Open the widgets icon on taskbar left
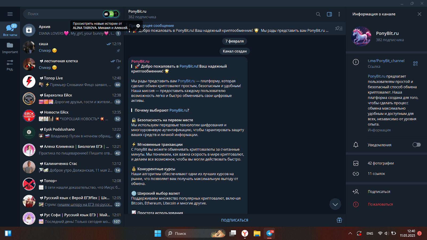427x240 pixels. tap(8, 233)
